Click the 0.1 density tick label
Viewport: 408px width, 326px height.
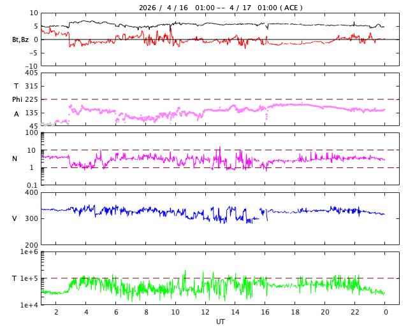pos(32,185)
